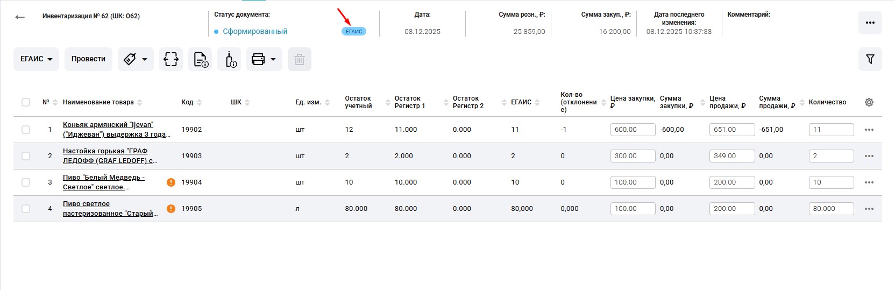Open table column settings gear
This screenshot has width=895, height=290.
(x=869, y=102)
